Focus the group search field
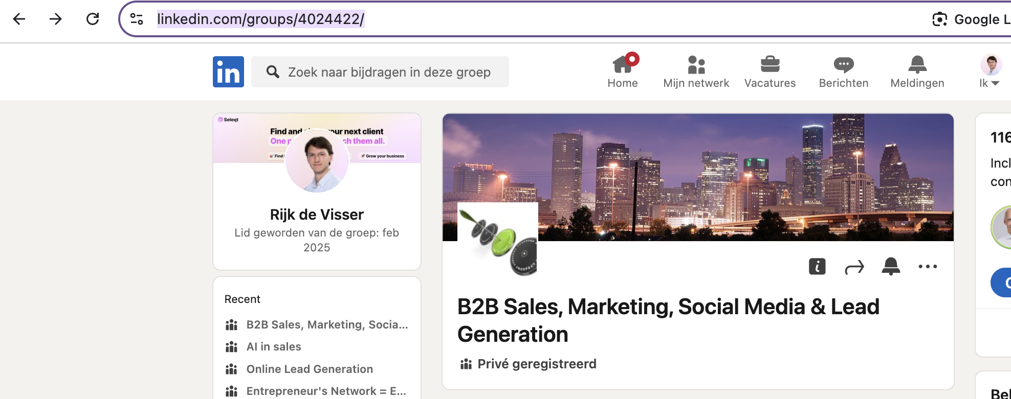Screen dimensions: 1011x399 click(380, 72)
